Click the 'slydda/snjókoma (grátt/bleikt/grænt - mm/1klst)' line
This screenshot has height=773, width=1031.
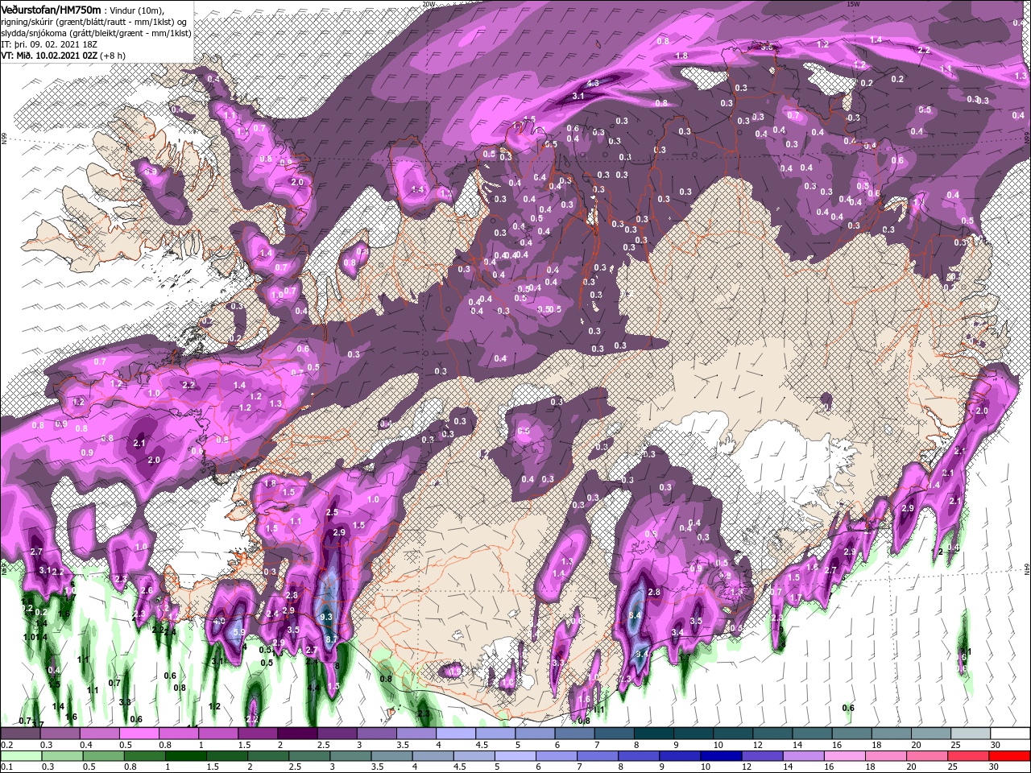95,33
